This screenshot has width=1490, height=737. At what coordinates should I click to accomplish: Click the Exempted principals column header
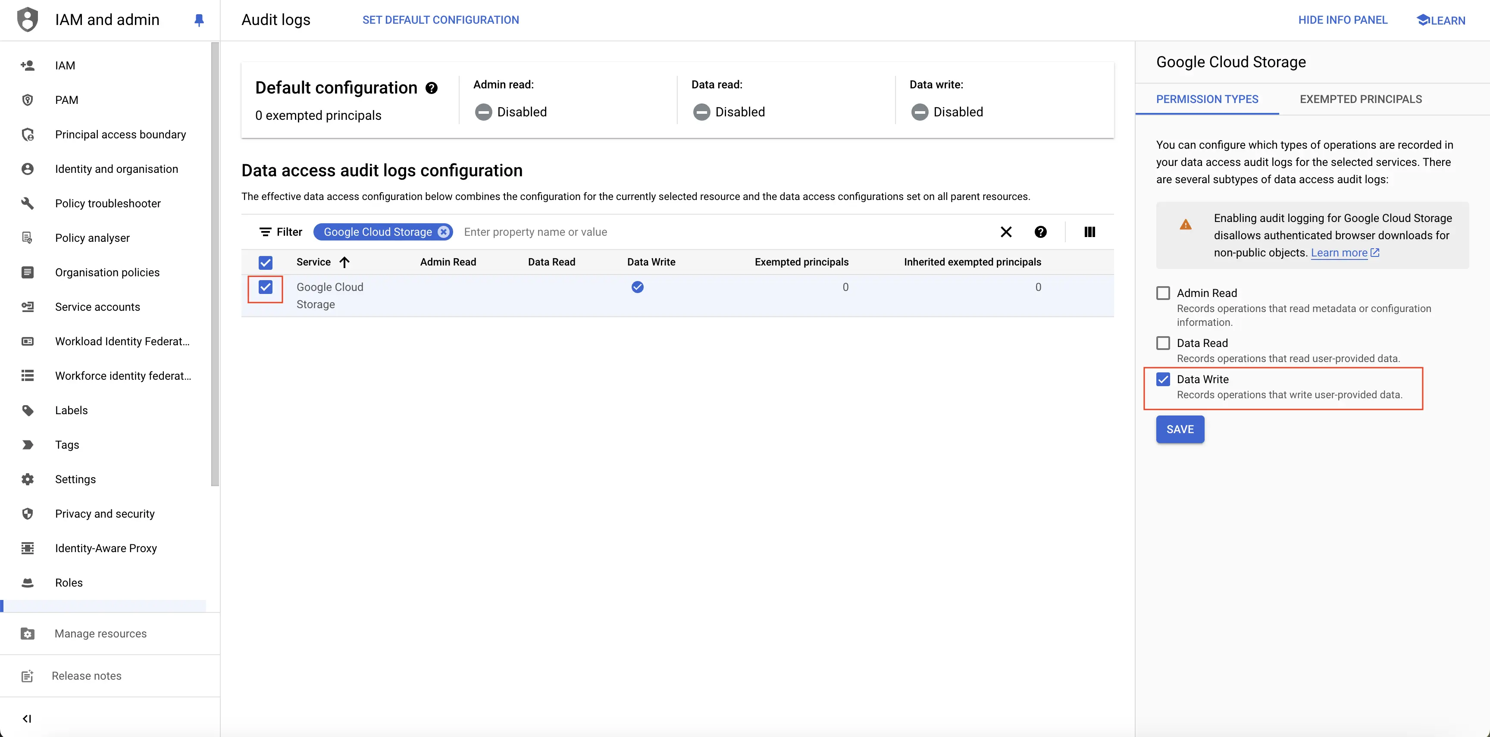click(801, 262)
